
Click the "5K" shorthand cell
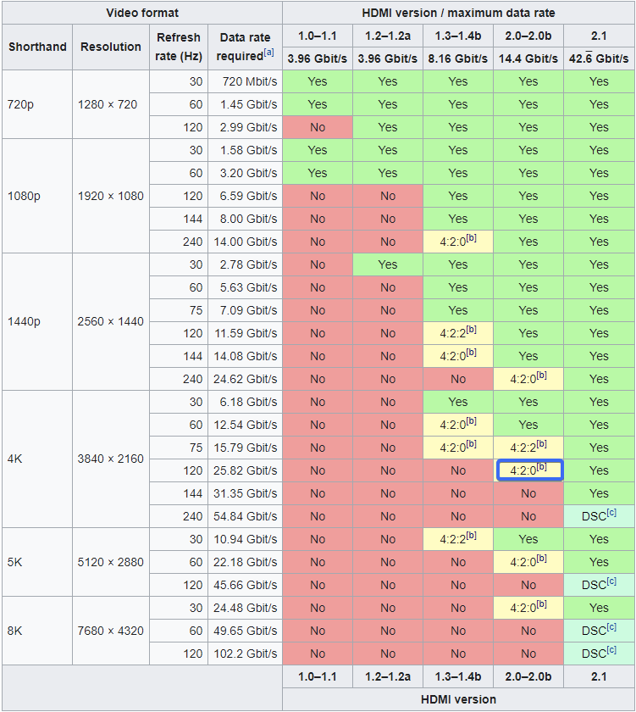[x=37, y=562]
